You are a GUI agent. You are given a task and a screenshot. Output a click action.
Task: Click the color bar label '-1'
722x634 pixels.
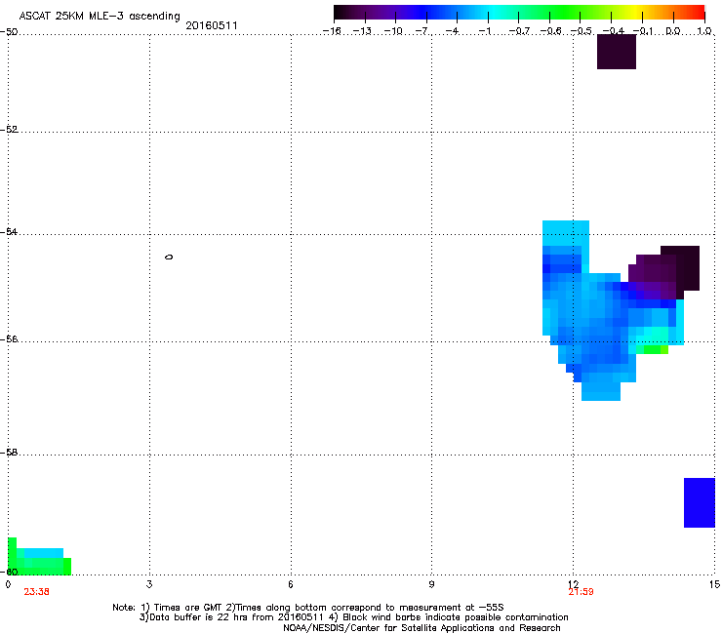coord(484,31)
